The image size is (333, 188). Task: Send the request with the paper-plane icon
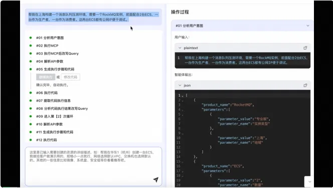click(x=155, y=179)
